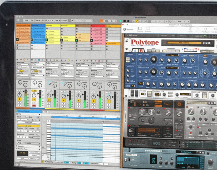This screenshot has height=170, width=217.
Task: Select layer B in Polytone synth
Action: 141,51
